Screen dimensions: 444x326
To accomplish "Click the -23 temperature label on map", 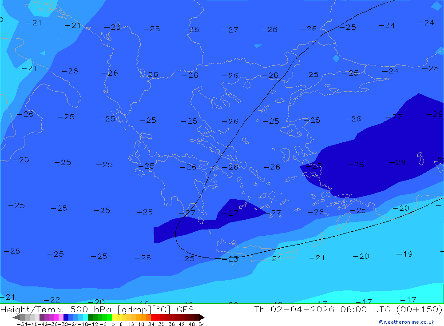I will tap(230, 259).
